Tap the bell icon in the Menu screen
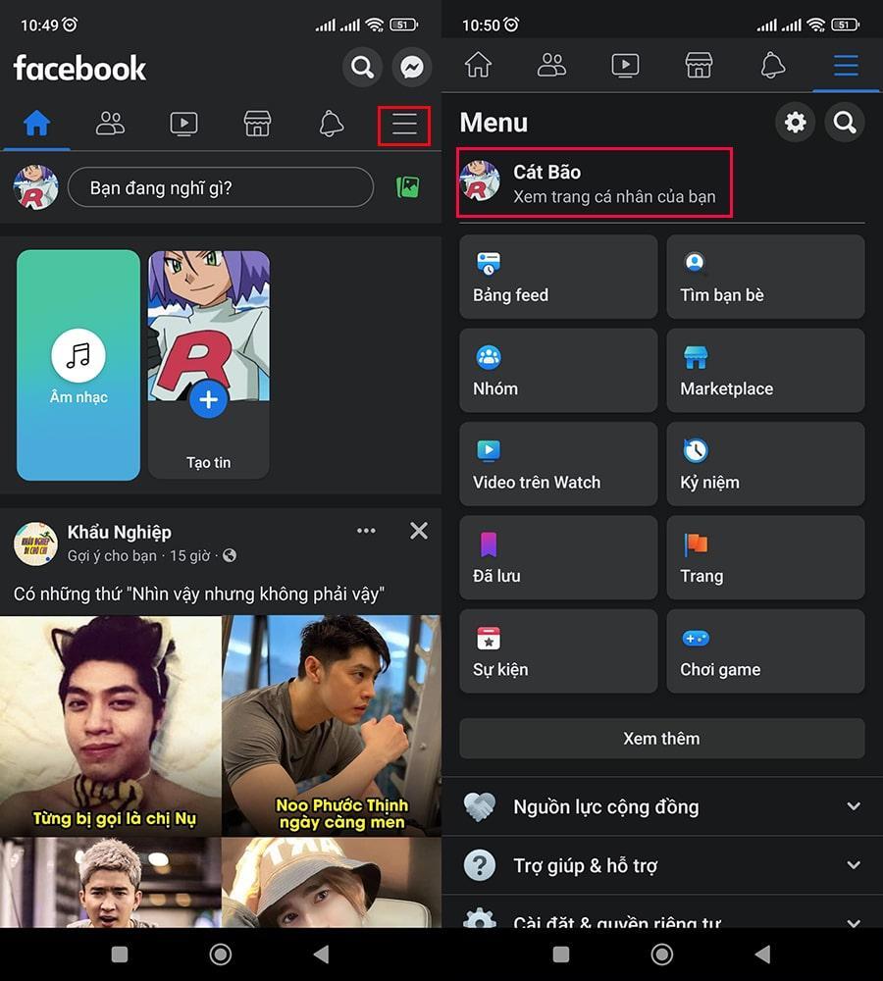Image resolution: width=883 pixels, height=981 pixels. pos(773,65)
